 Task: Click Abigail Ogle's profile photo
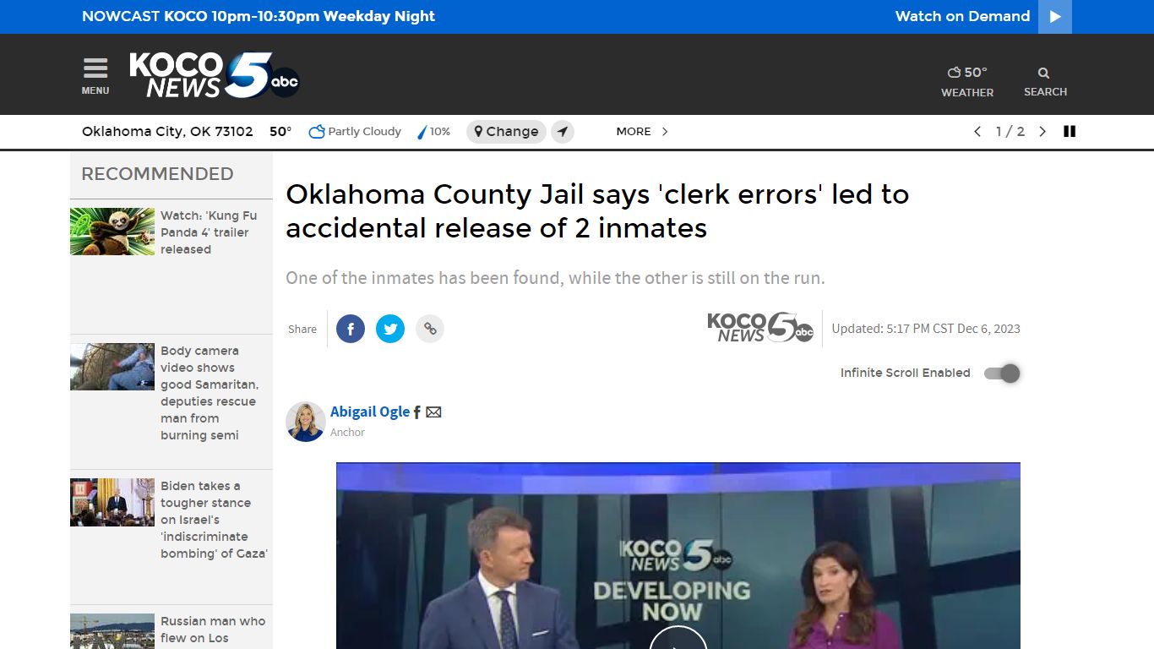point(306,422)
